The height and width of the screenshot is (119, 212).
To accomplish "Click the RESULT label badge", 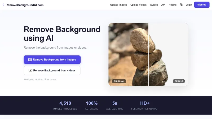I will (x=179, y=81).
